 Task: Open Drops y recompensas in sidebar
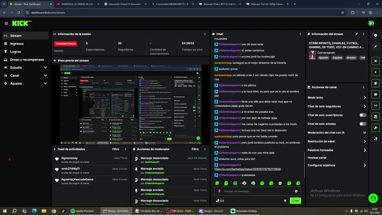point(25,59)
